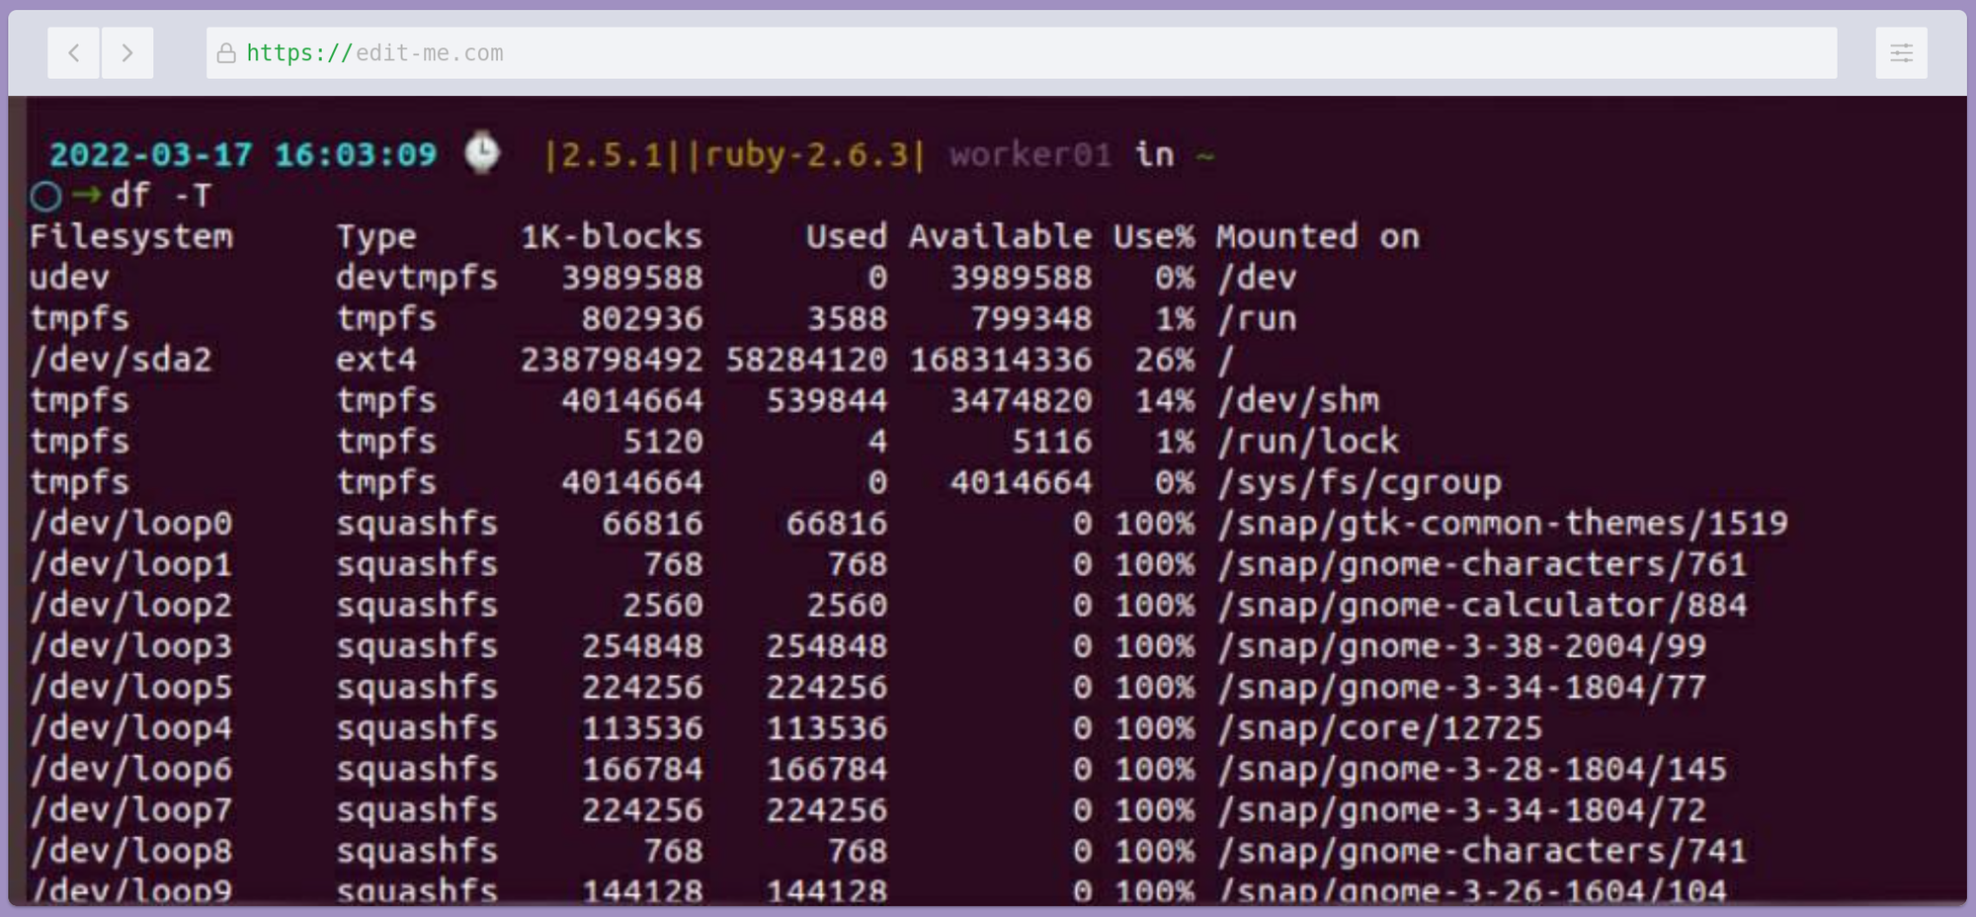Click the 1K-blocks column header

pos(612,237)
